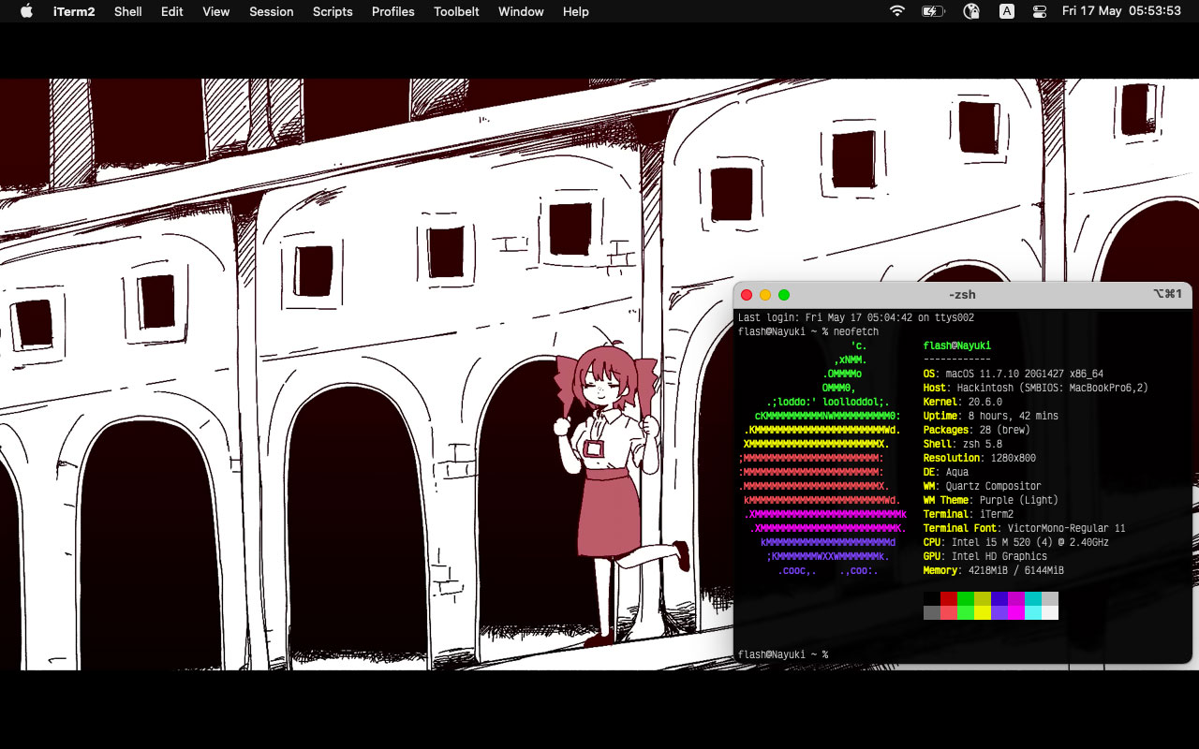Click the dark red neofetch color block
1199x749 pixels.
click(949, 598)
